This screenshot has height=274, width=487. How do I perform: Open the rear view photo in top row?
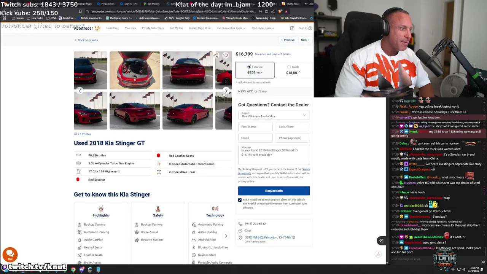click(188, 70)
